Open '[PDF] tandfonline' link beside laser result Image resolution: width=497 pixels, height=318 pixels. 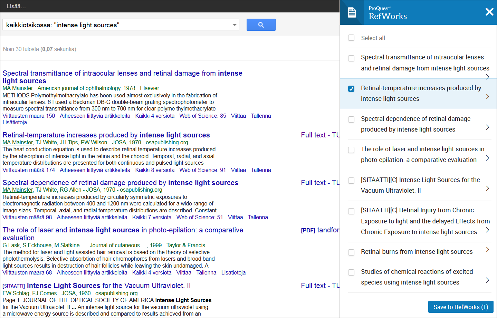pos(320,230)
